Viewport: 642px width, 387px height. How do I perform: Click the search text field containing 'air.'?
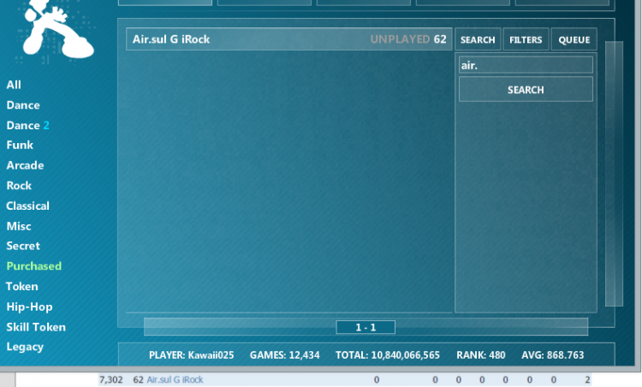(x=526, y=65)
